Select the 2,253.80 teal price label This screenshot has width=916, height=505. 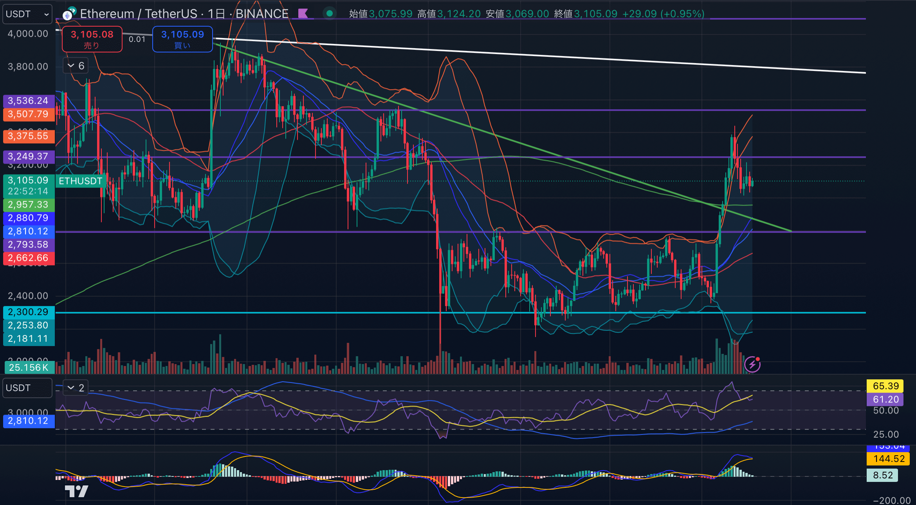(x=29, y=325)
